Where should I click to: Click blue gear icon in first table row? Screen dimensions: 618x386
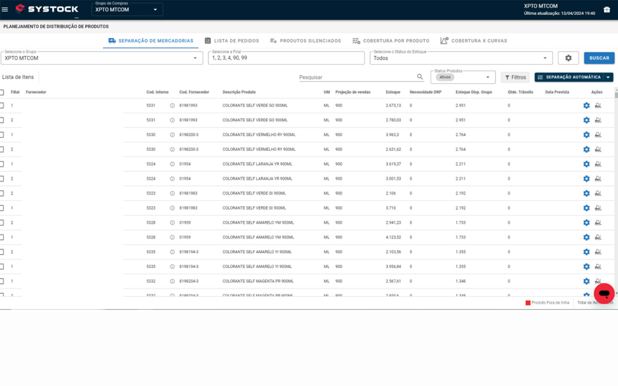click(x=586, y=106)
